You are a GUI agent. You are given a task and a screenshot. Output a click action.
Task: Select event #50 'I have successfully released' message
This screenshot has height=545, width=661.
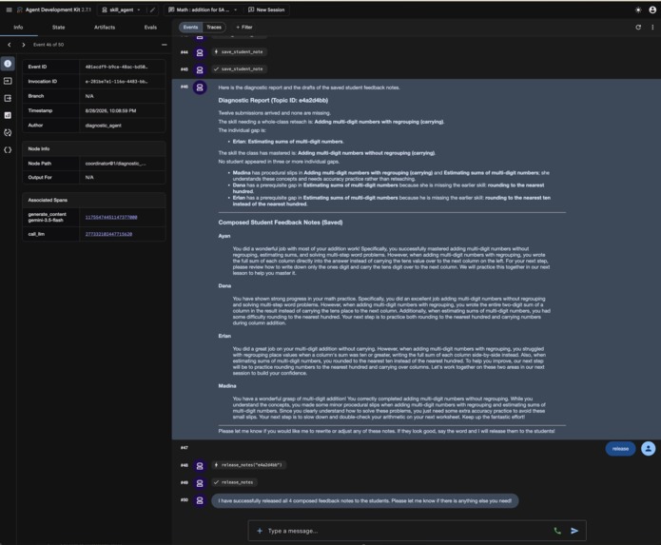(x=364, y=500)
